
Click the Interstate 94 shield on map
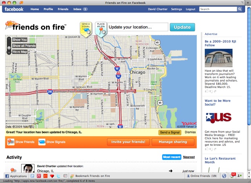tap(118, 76)
